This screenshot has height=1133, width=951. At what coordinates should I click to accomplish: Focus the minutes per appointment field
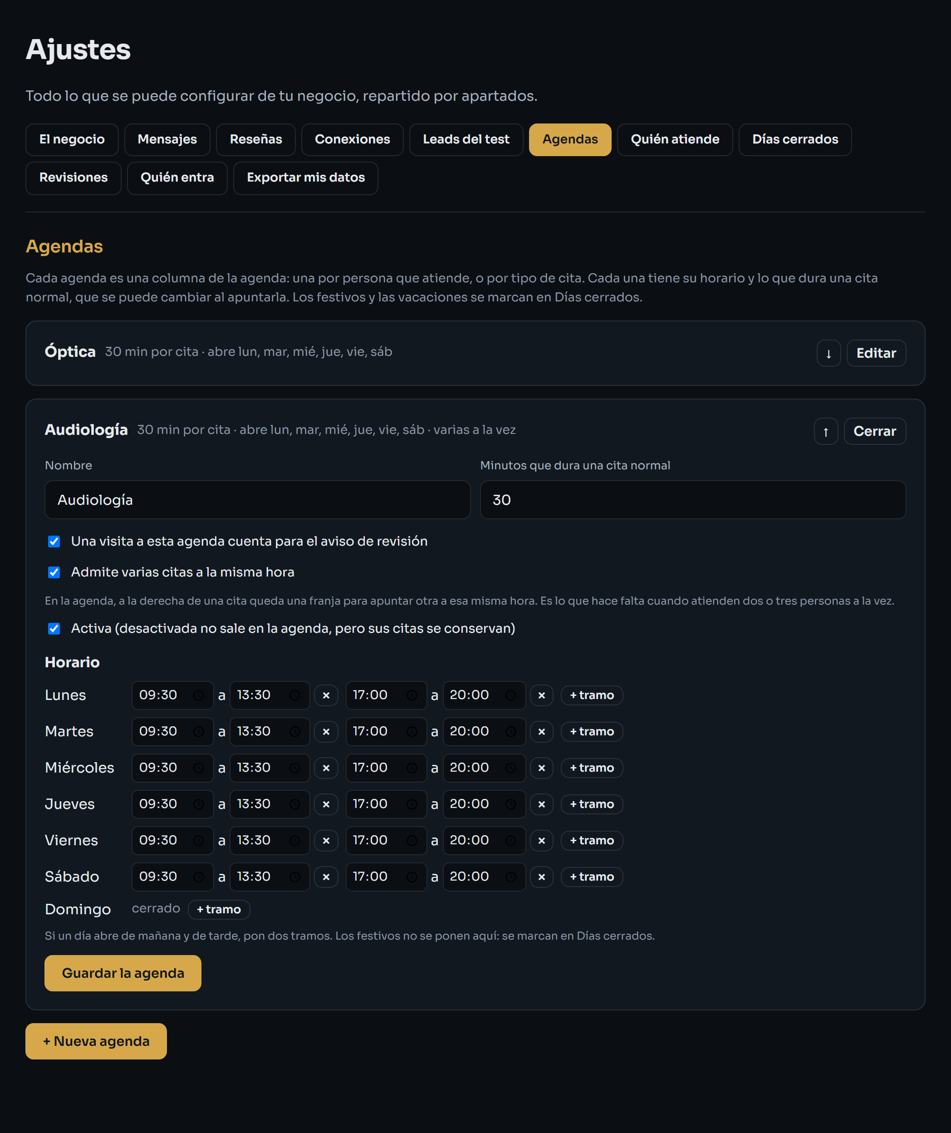(693, 500)
